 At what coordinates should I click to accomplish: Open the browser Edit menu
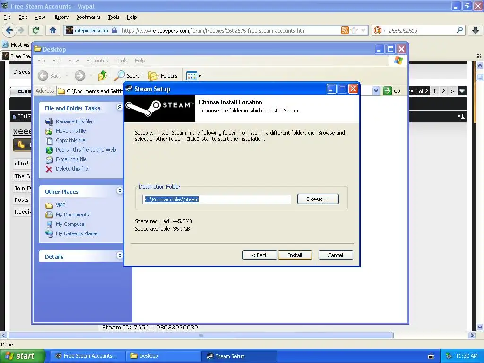coord(23,17)
